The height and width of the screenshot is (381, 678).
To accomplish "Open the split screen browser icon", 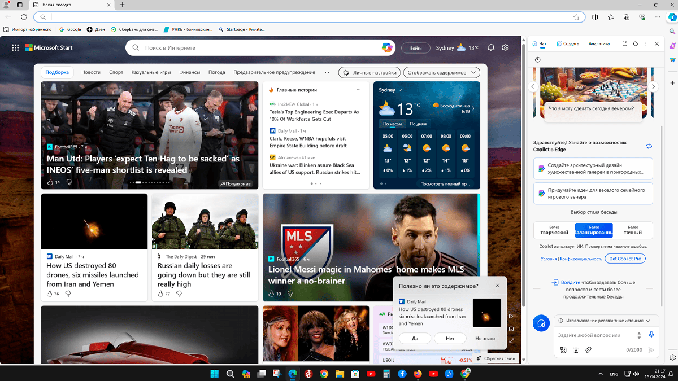I will coord(595,17).
